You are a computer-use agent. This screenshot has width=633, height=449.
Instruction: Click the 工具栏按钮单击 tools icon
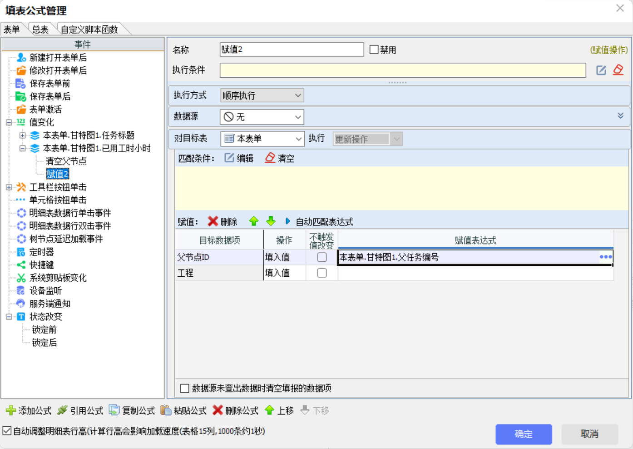coord(21,187)
